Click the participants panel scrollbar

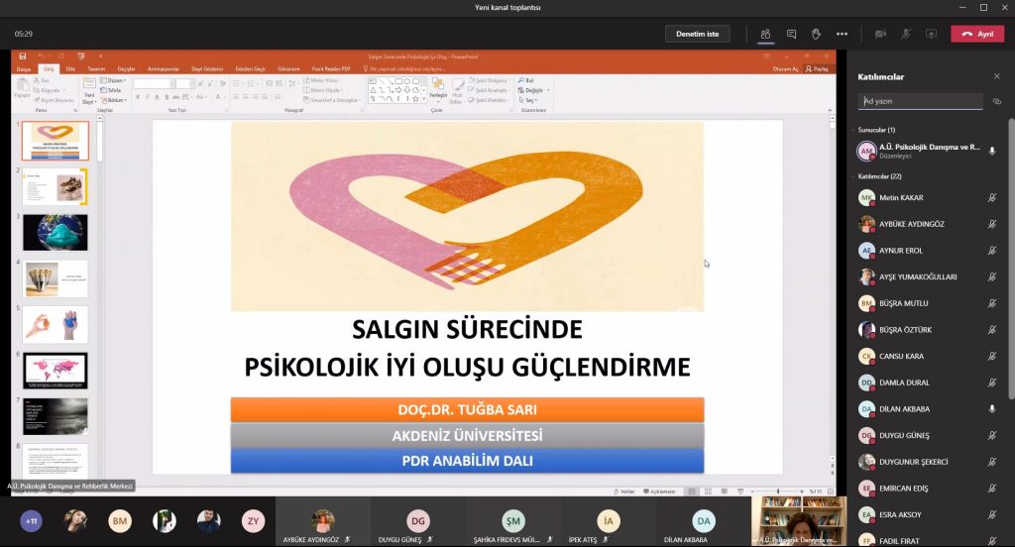(1011, 259)
